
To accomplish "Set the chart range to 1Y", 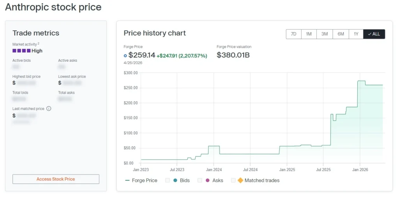I will coord(356,34).
